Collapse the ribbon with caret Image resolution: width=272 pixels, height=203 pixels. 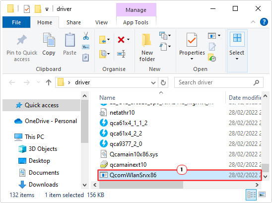[x=253, y=22]
